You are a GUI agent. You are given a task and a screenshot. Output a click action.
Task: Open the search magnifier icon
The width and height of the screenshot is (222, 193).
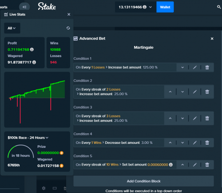[219, 7]
